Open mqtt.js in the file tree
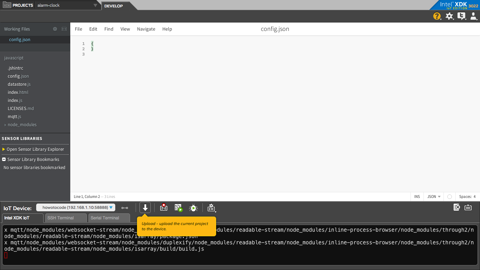 tap(14, 117)
